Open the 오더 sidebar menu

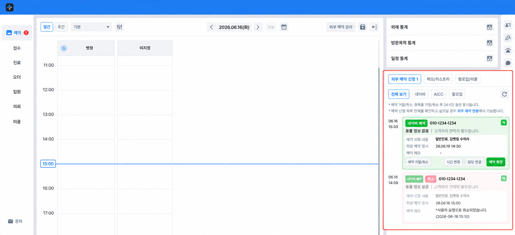point(17,77)
